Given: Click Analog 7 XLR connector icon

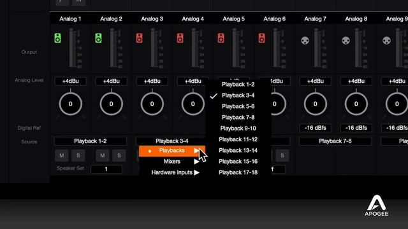Looking at the screenshot, I should [x=305, y=41].
